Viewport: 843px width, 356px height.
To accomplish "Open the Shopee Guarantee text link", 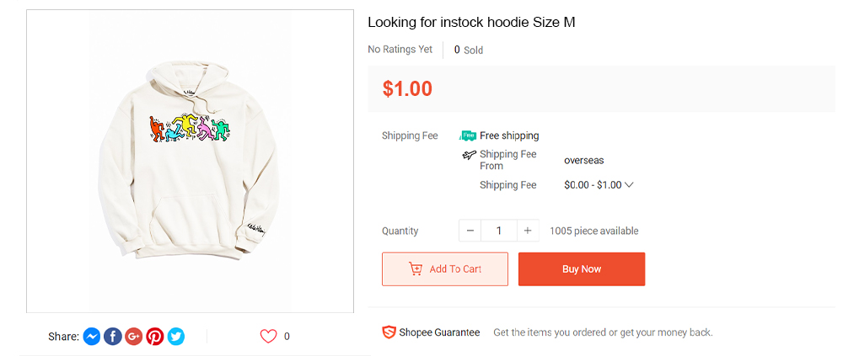I will (439, 332).
